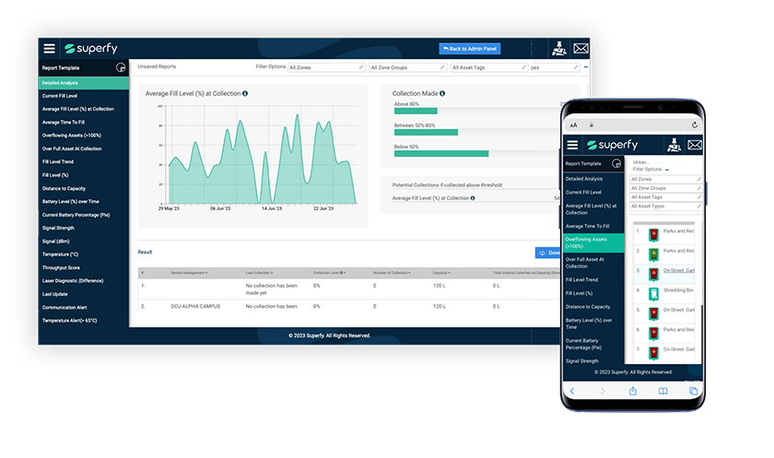This screenshot has width=774, height=458.
Task: Open All Asset Tags dropdown in desktop filters
Action: pos(489,67)
